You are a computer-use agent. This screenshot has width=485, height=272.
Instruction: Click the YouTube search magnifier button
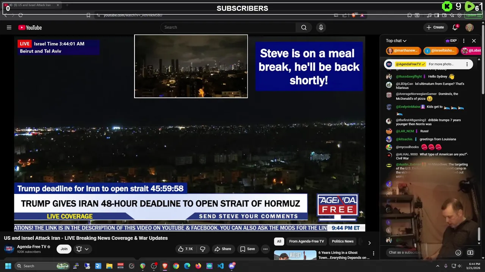304,27
